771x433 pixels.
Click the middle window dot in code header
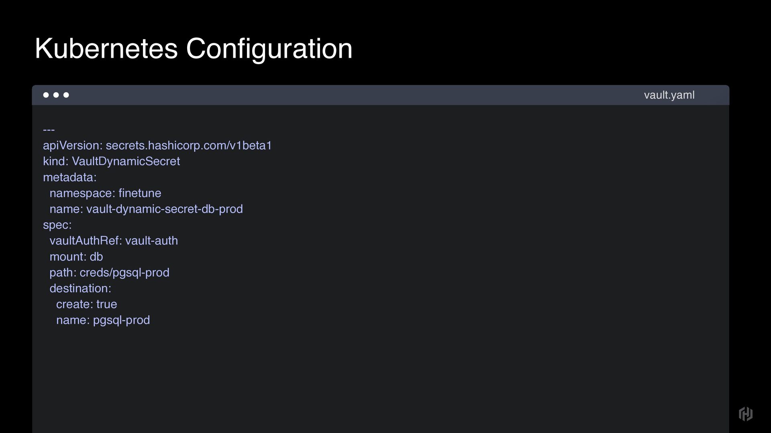click(x=56, y=95)
